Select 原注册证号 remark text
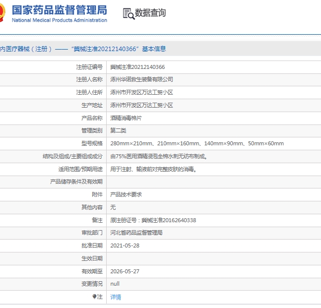The height and width of the screenshot is (308, 321). point(153,220)
